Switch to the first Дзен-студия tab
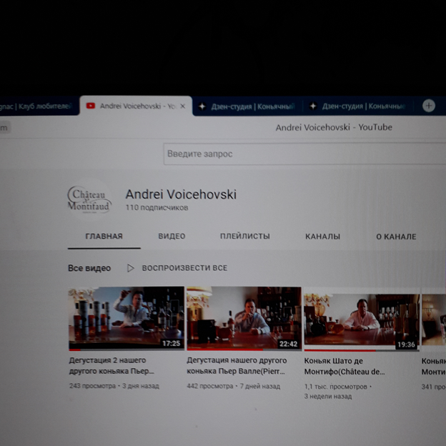The image size is (446, 446). 247,106
